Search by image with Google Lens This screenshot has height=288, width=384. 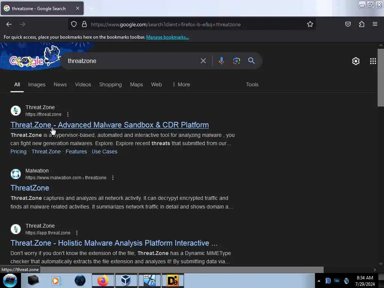pyautogui.click(x=236, y=61)
